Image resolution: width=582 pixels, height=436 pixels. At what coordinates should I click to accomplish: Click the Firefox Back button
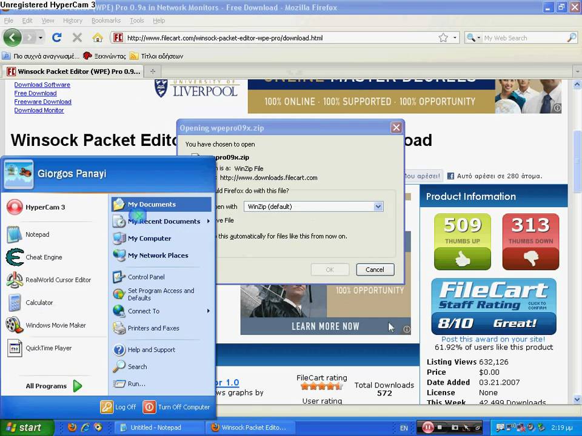click(x=13, y=38)
